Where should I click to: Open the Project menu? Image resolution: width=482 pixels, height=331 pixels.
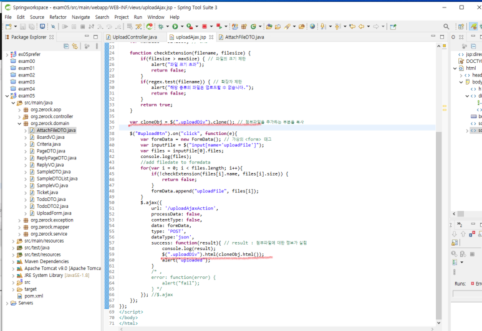click(x=122, y=17)
